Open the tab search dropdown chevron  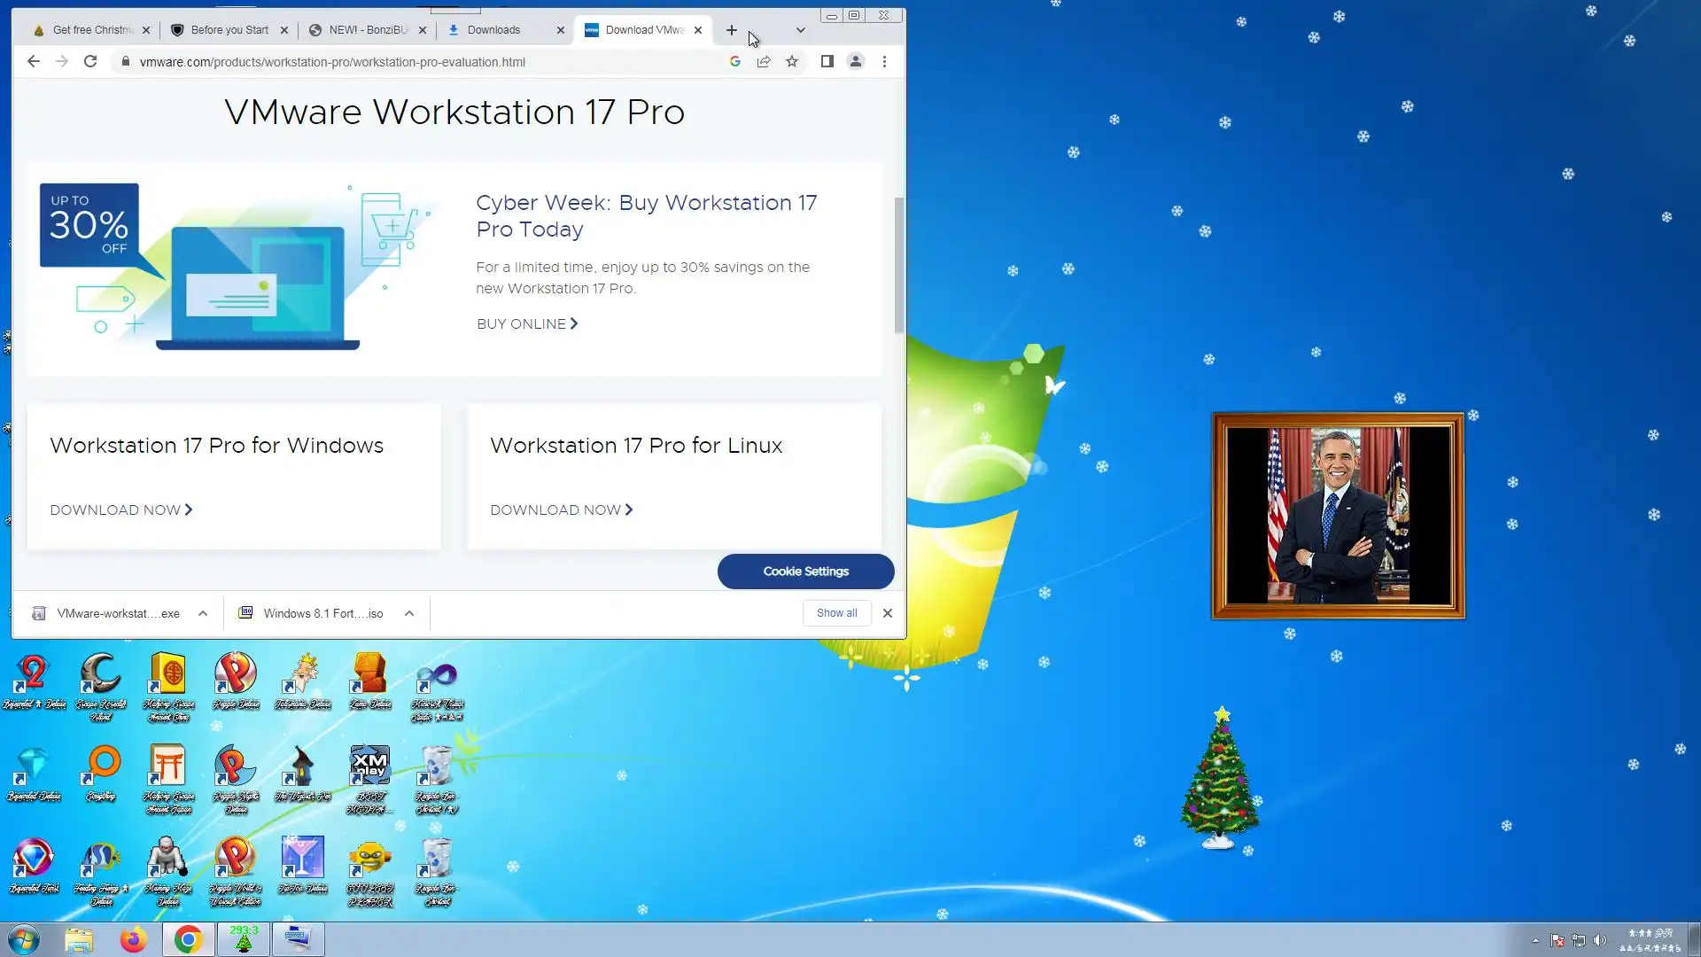(x=801, y=30)
